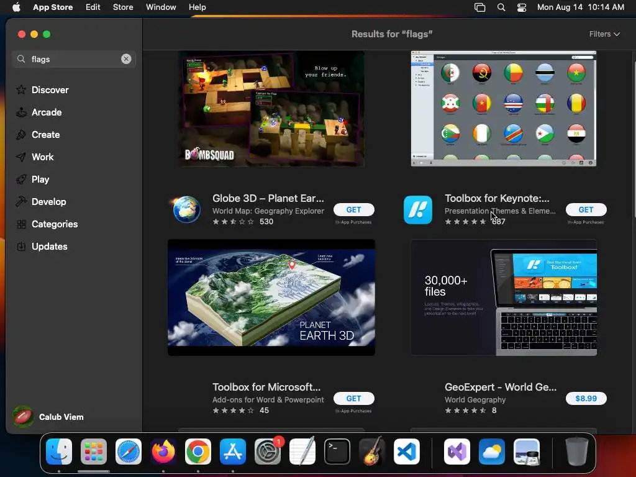Click "World Map: Geography Explorer" subtitle
636x477 pixels.
coord(268,211)
